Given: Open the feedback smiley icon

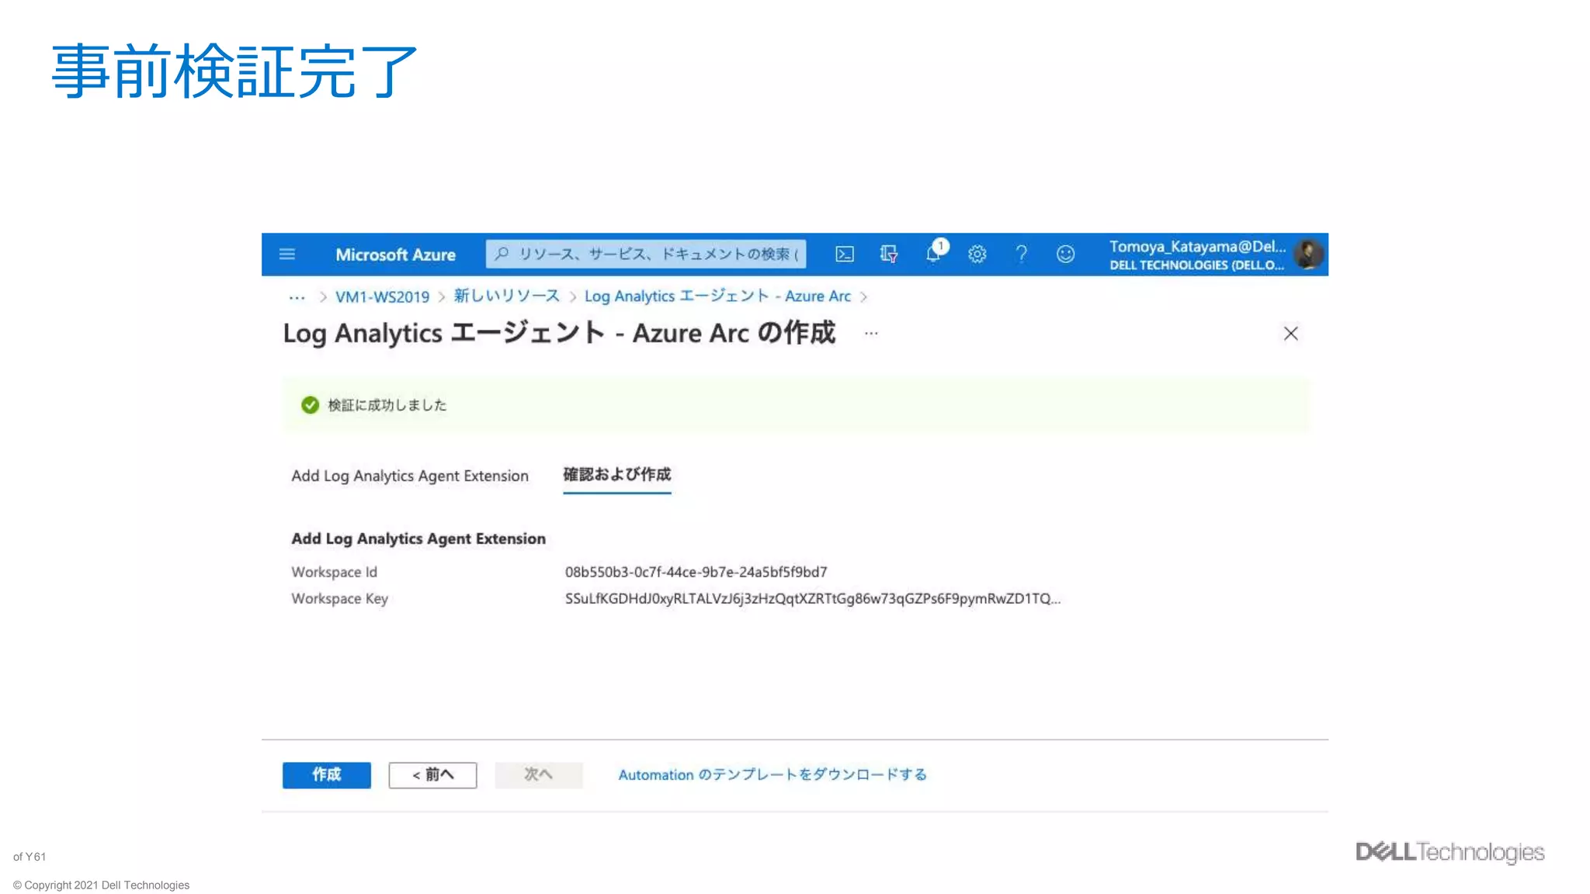Looking at the screenshot, I should click(x=1065, y=255).
